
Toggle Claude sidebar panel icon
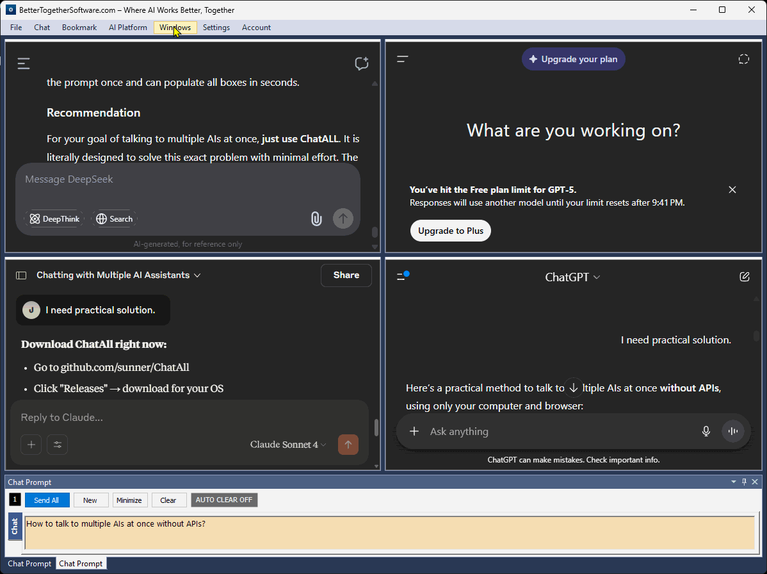[21, 275]
